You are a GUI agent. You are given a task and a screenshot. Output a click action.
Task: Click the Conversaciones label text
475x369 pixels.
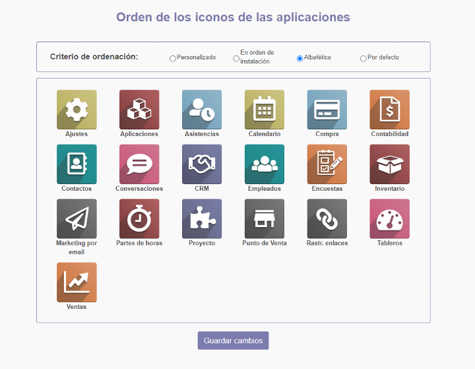pyautogui.click(x=139, y=189)
